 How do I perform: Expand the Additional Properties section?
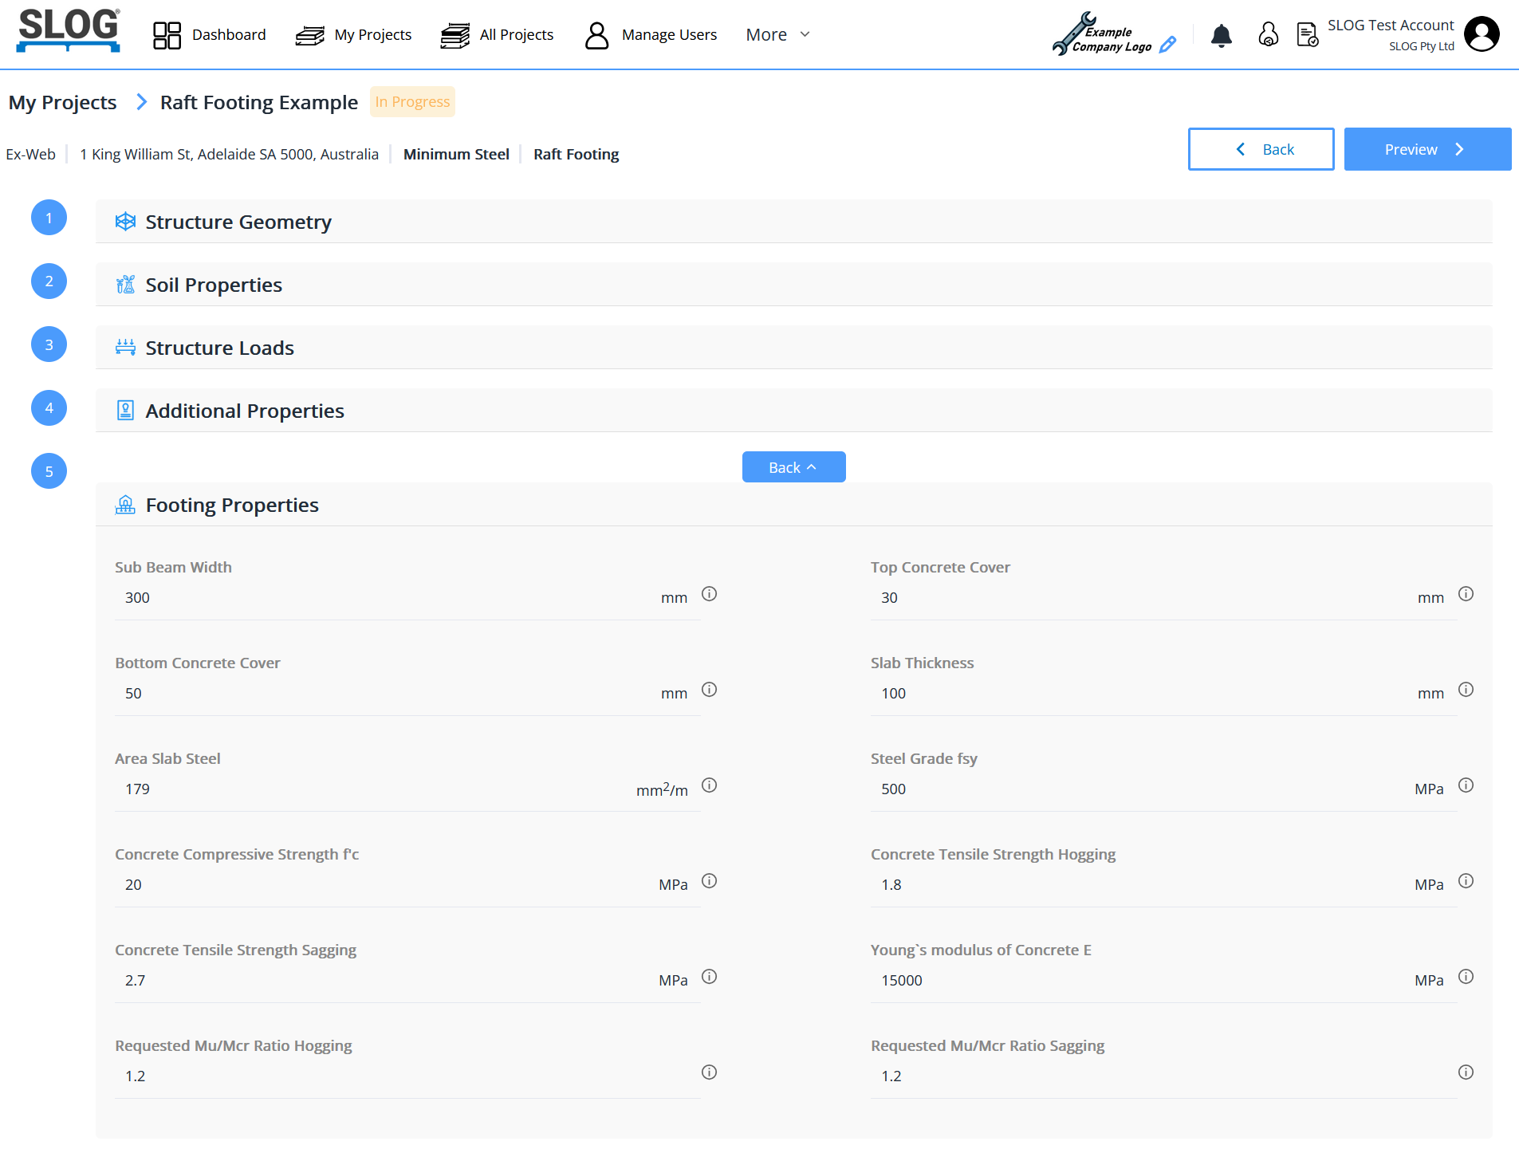click(x=245, y=411)
